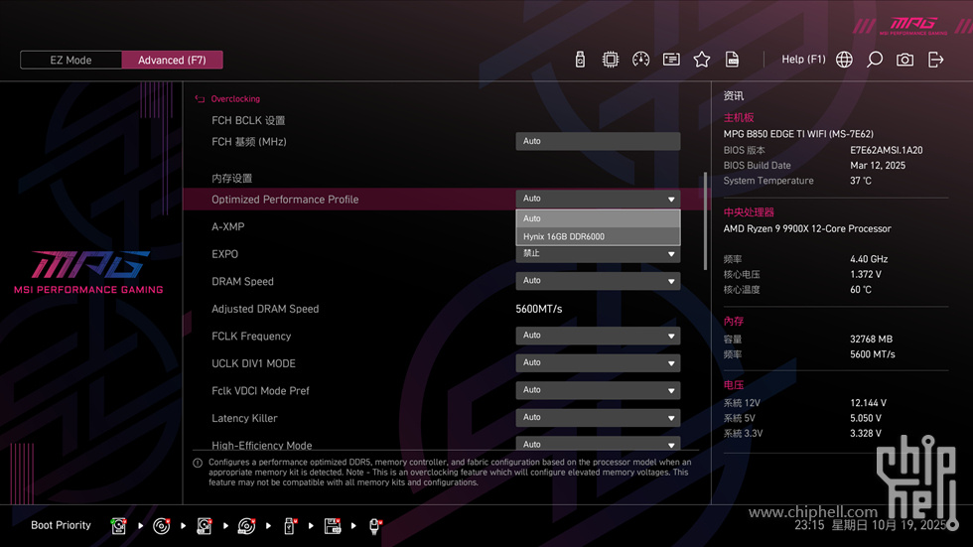Screen dimensions: 973x547
Task: Take a screenshot with the camera icon
Action: click(904, 60)
